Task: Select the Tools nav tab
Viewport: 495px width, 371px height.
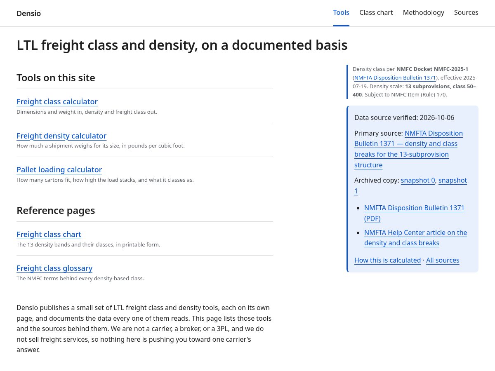Action: coord(341,12)
